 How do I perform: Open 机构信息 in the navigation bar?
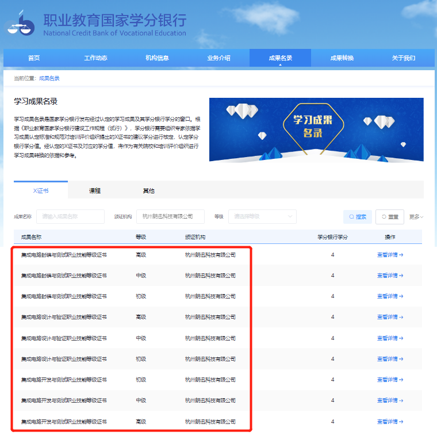pos(157,58)
